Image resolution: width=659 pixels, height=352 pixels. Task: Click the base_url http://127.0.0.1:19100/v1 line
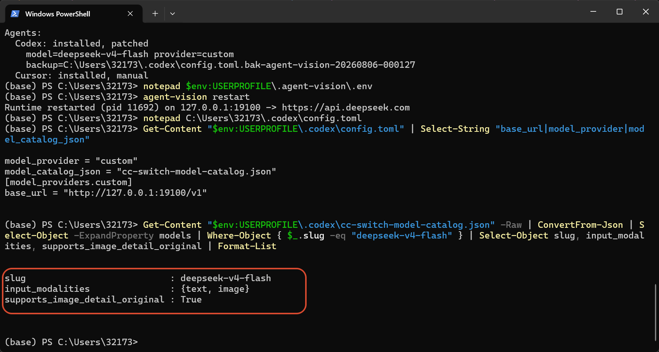pyautogui.click(x=106, y=193)
